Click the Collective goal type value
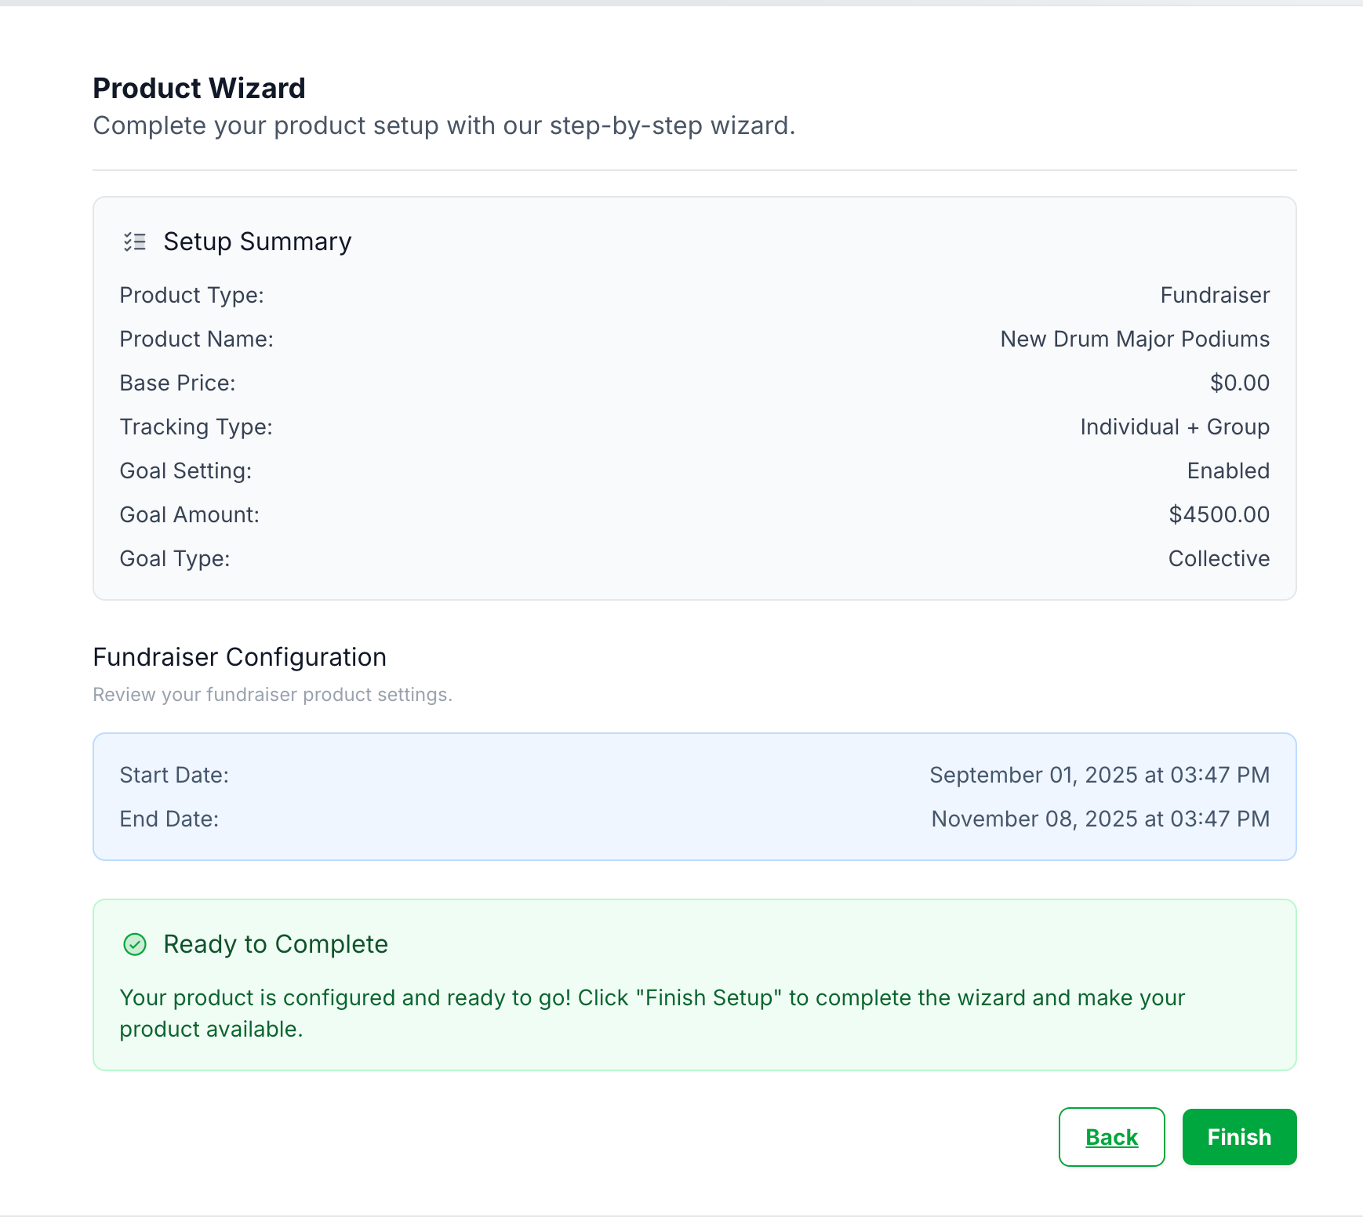The width and height of the screenshot is (1363, 1217). (1219, 558)
